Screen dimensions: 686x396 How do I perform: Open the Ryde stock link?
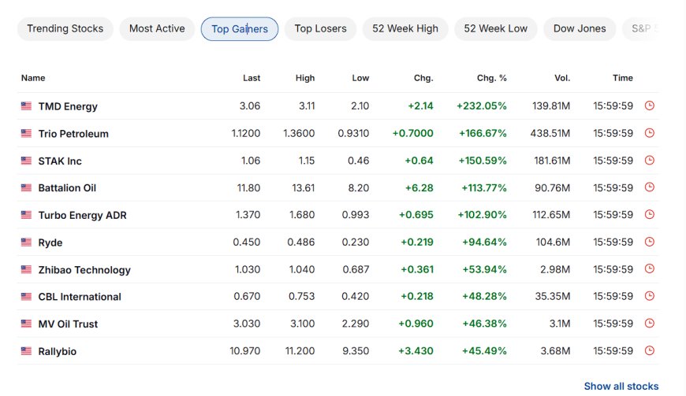pos(50,242)
